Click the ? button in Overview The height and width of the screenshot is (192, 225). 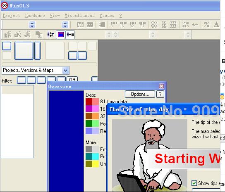click(x=160, y=94)
